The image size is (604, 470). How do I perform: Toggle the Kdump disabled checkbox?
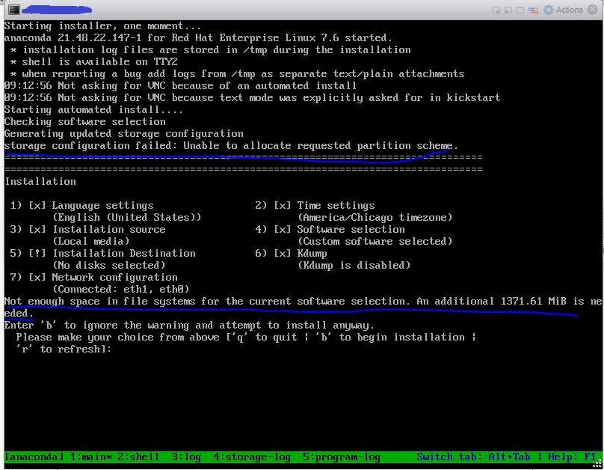282,253
